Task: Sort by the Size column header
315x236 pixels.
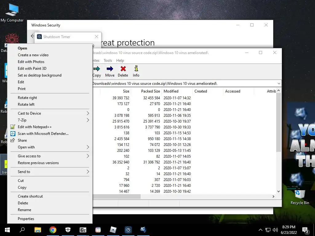Action: click(116, 91)
